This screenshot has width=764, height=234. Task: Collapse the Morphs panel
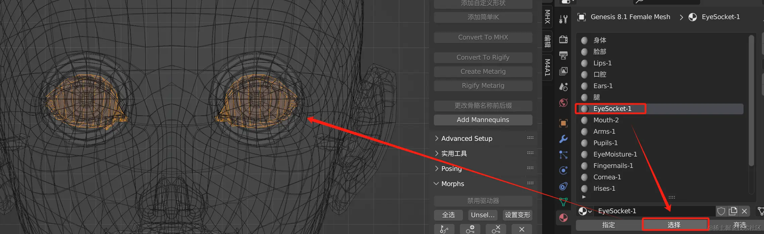coord(436,183)
